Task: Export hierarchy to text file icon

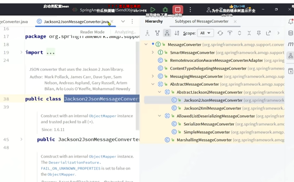Action: point(268,33)
